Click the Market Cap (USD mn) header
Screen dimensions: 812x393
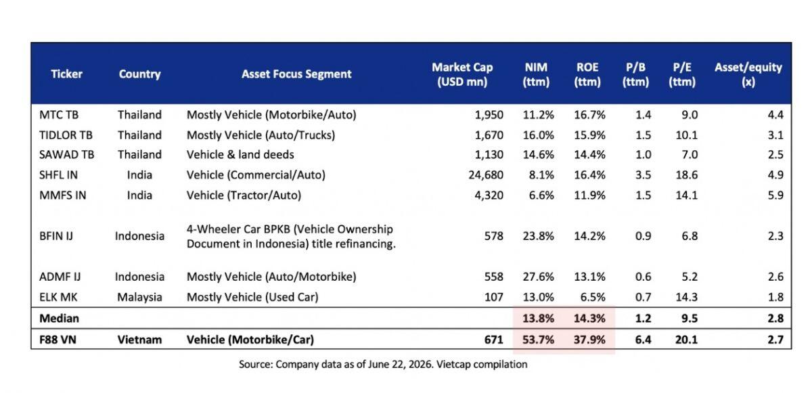(x=462, y=74)
